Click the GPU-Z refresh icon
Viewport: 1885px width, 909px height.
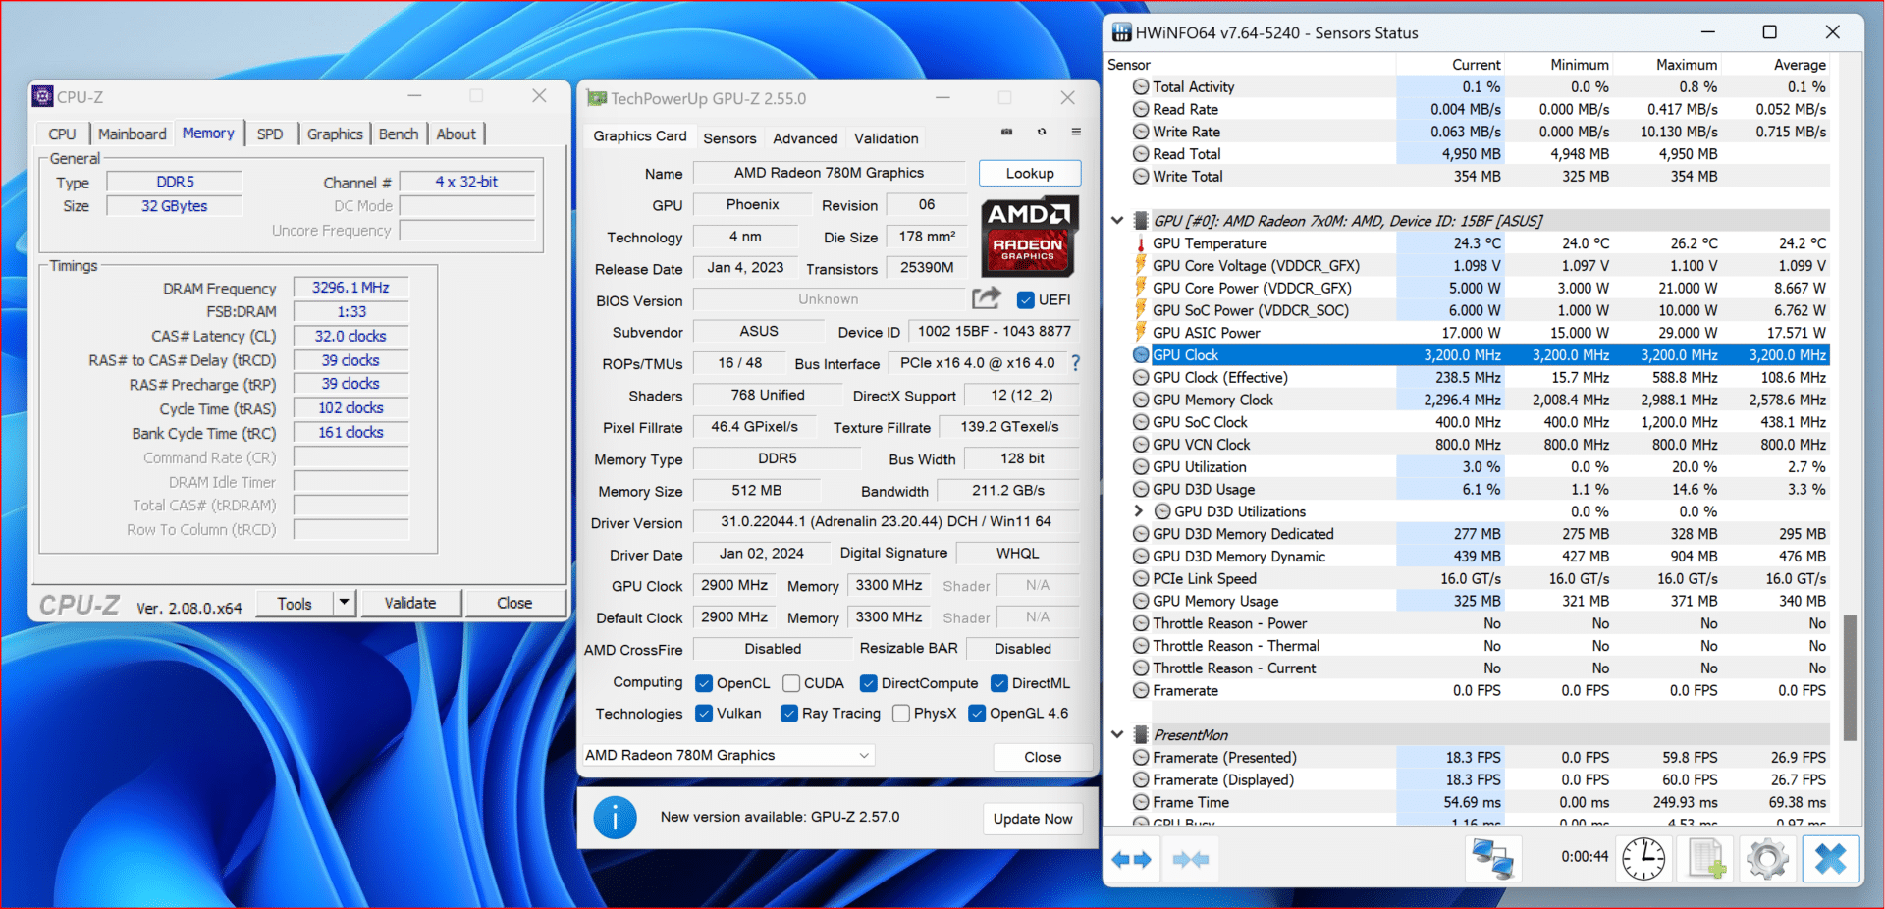pyautogui.click(x=1042, y=132)
